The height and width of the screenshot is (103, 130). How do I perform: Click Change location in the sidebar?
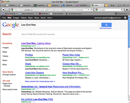[9, 75]
